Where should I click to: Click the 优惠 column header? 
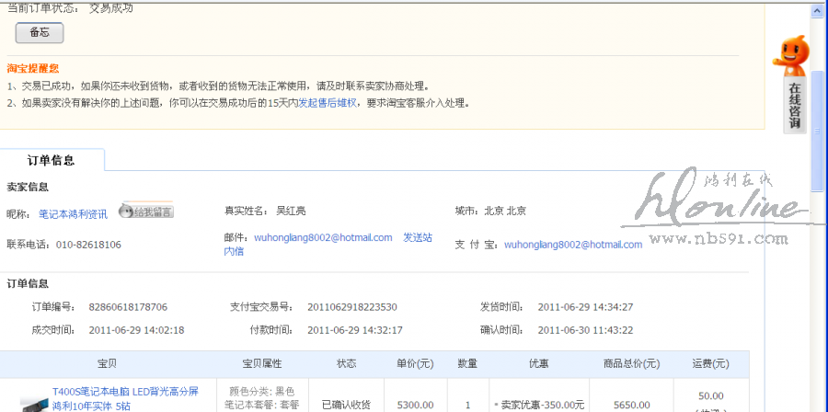click(539, 364)
